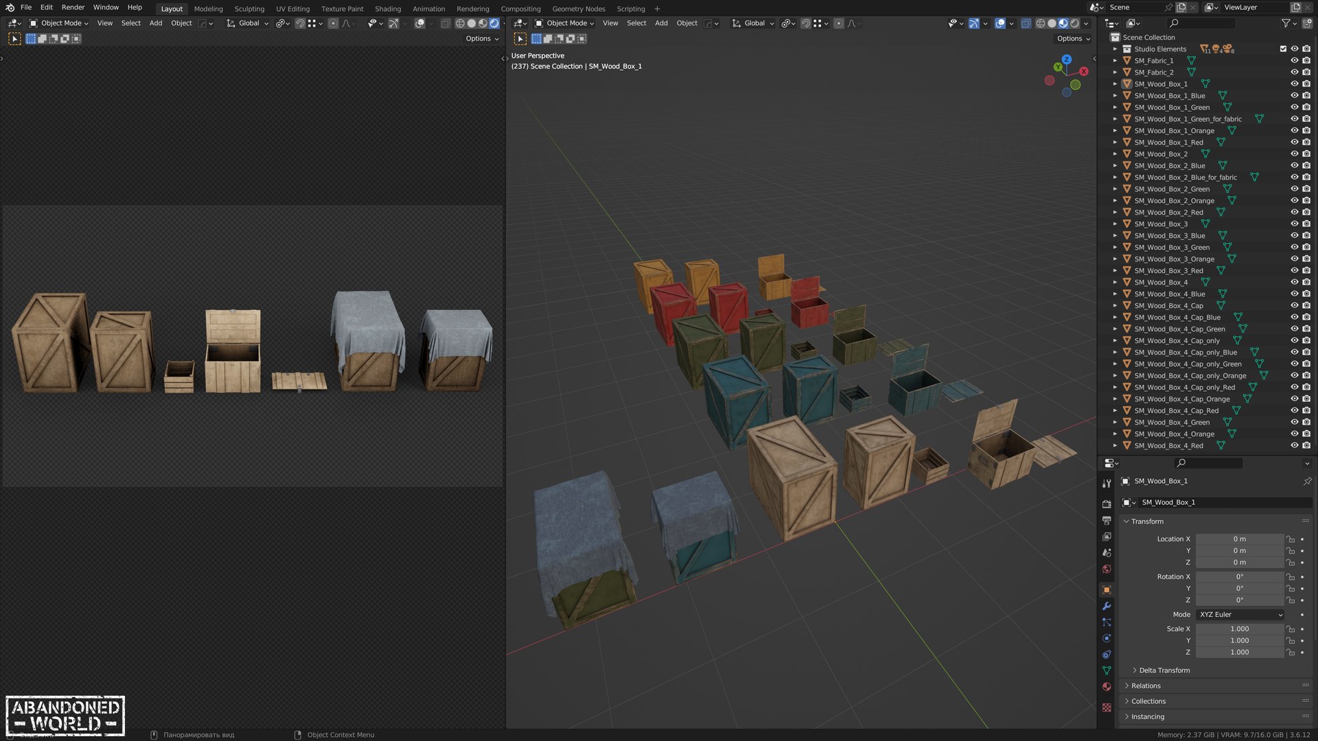Screen dimensions: 1318x741
Task: Disable rendering for SM_Wood_Box_3 camera icon
Action: (1306, 224)
